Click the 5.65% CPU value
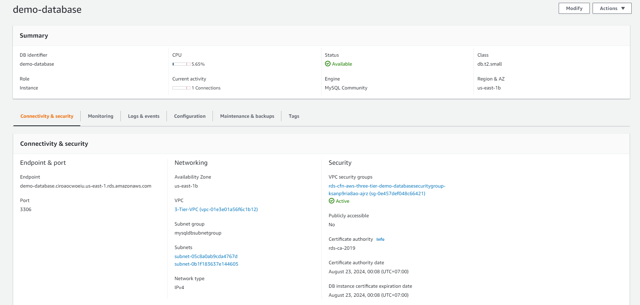Screen dimensions: 640x305 [x=198, y=64]
